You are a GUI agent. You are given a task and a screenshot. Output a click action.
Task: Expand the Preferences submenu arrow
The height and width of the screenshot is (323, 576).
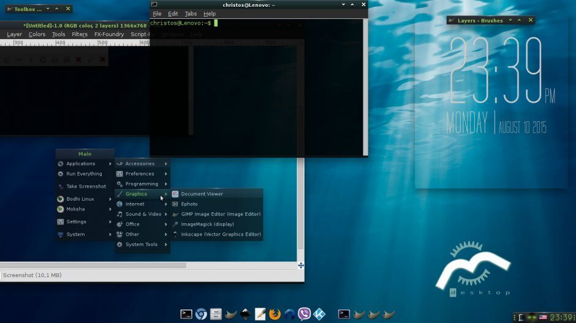point(165,174)
